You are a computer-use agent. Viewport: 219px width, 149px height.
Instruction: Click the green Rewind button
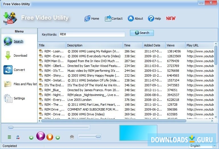click(31, 138)
